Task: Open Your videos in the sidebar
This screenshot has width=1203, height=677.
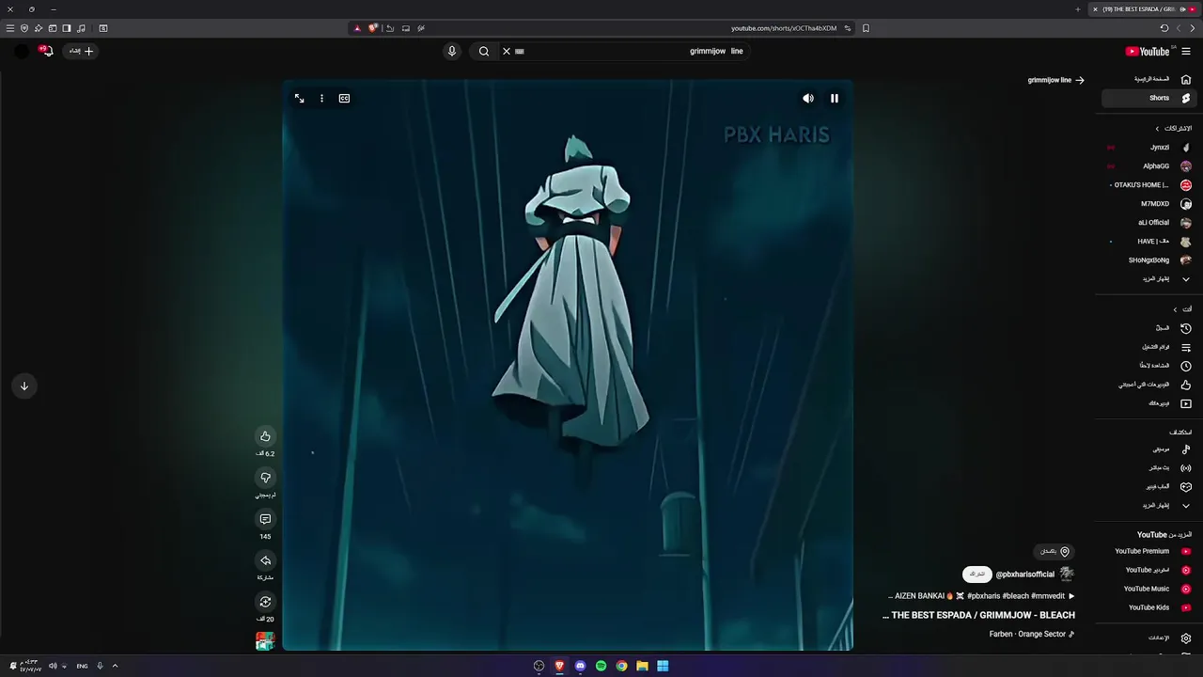Action: [1148, 403]
